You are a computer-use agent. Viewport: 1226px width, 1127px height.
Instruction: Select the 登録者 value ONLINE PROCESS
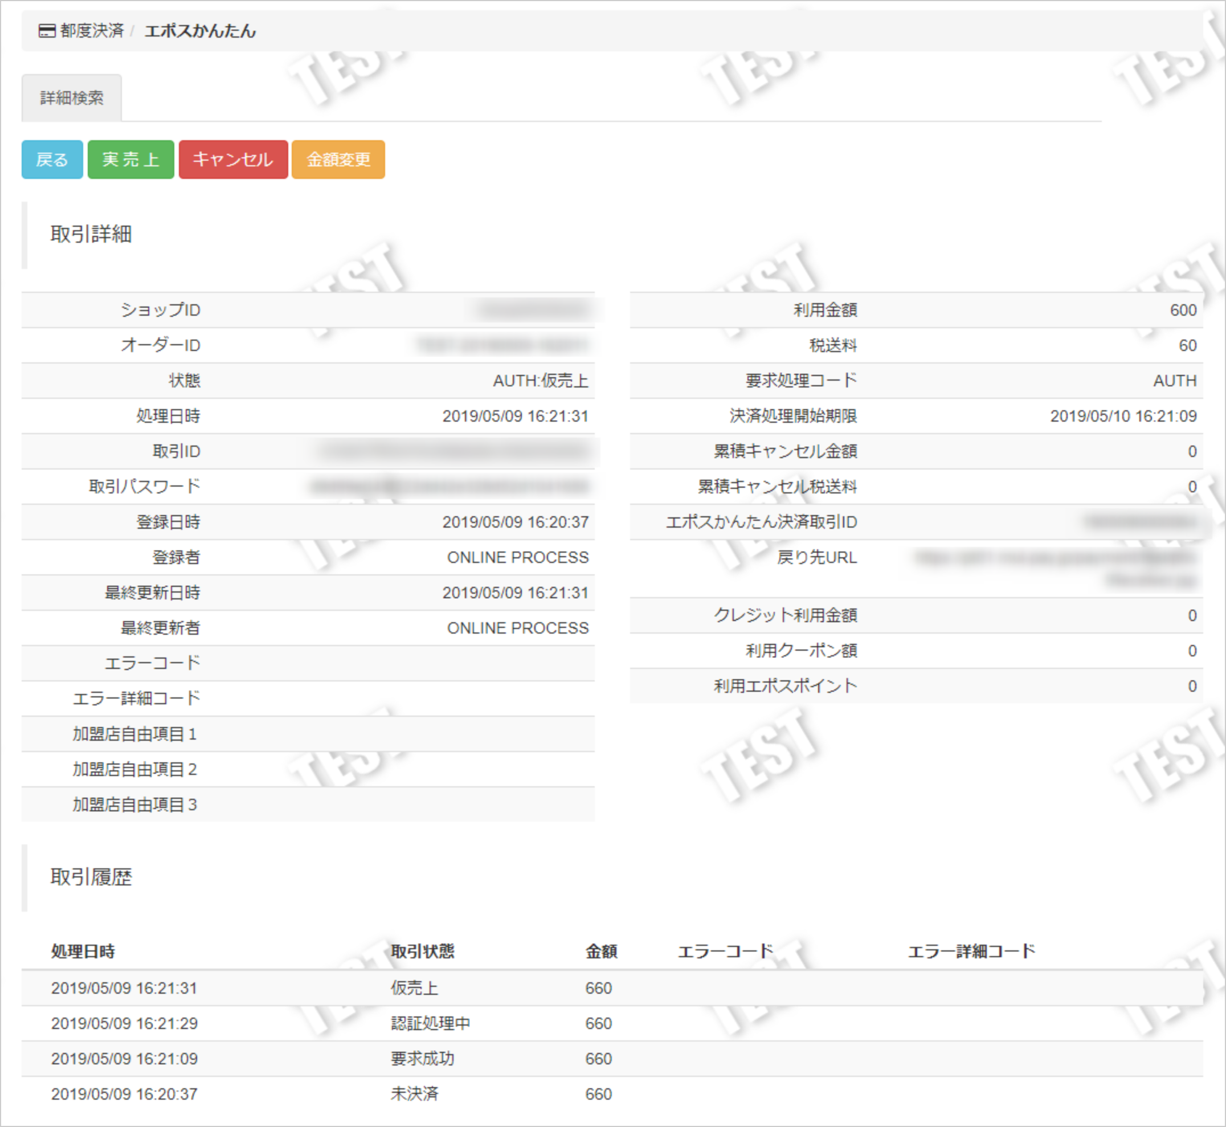(518, 557)
